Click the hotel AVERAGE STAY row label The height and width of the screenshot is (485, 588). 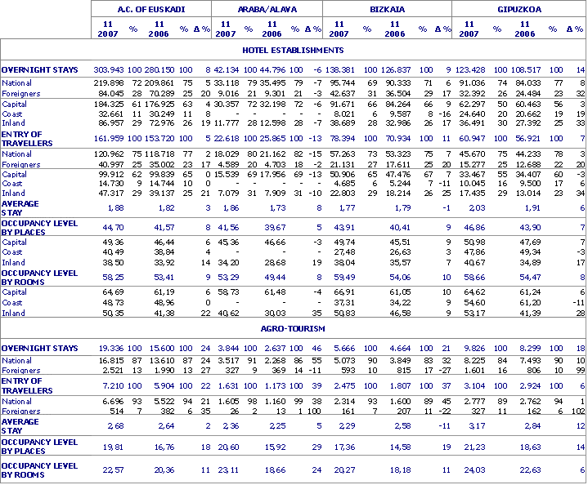19,207
